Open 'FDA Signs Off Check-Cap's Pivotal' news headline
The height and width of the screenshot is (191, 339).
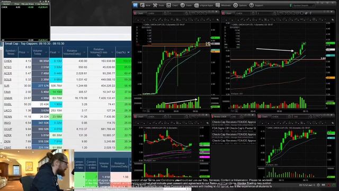234,128
